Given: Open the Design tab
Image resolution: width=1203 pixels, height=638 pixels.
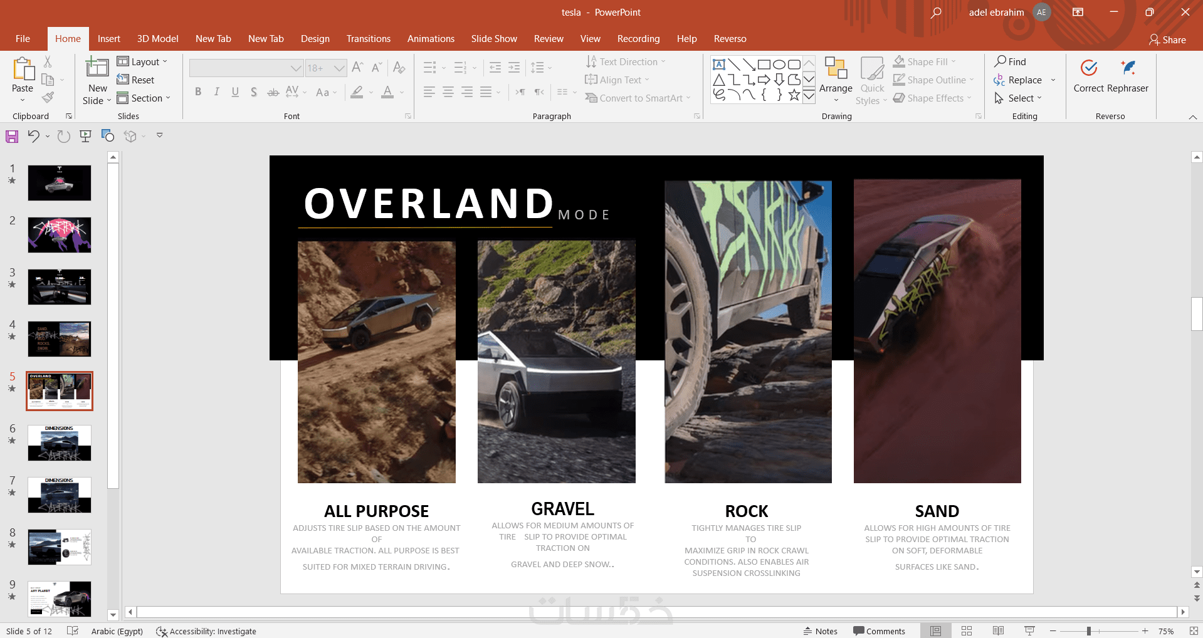Looking at the screenshot, I should (x=315, y=39).
